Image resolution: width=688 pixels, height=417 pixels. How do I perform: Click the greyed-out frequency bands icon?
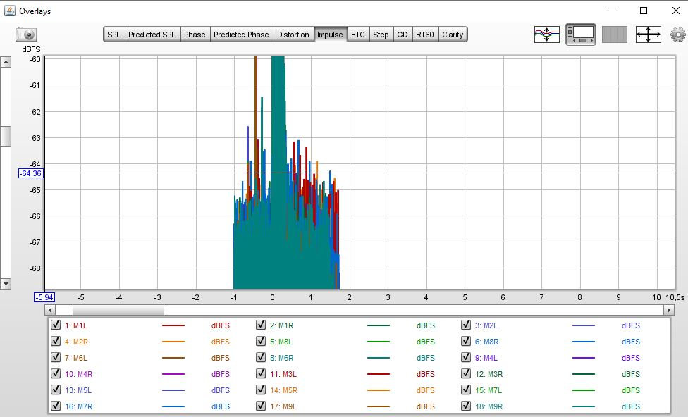[614, 35]
